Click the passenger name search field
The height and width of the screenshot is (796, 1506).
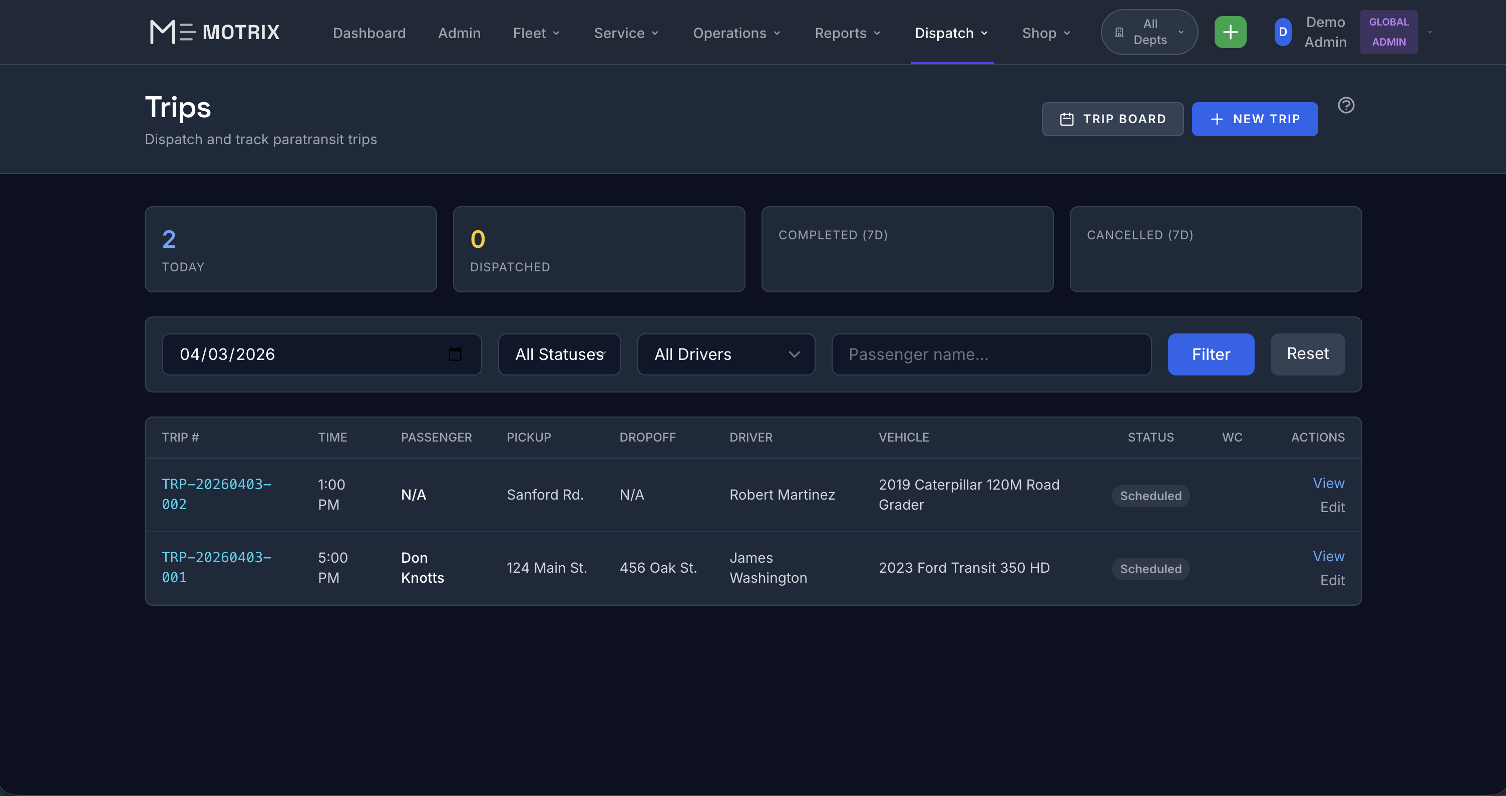(x=990, y=354)
